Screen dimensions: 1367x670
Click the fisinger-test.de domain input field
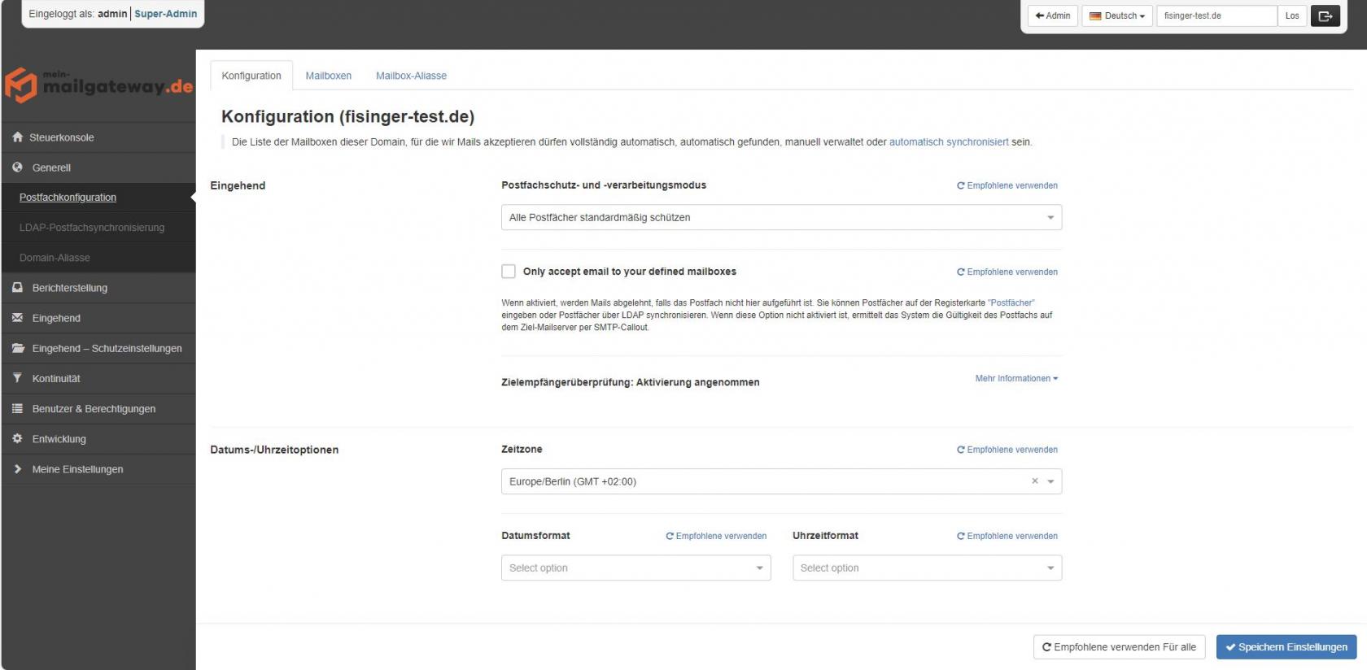coord(1216,15)
